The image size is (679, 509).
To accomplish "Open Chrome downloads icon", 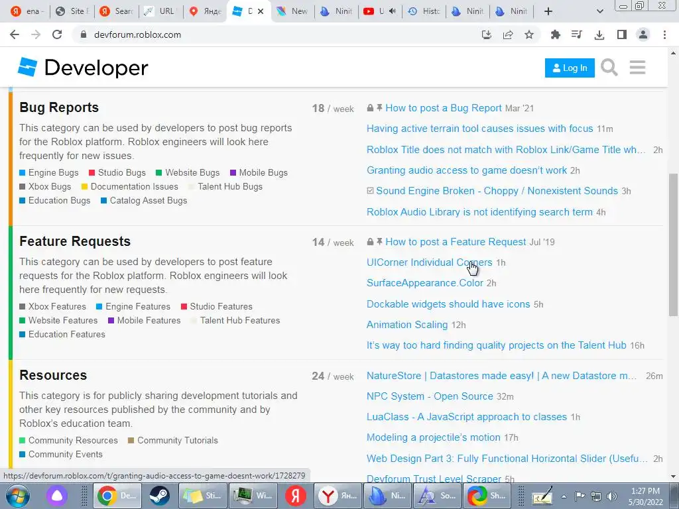I will tap(599, 34).
